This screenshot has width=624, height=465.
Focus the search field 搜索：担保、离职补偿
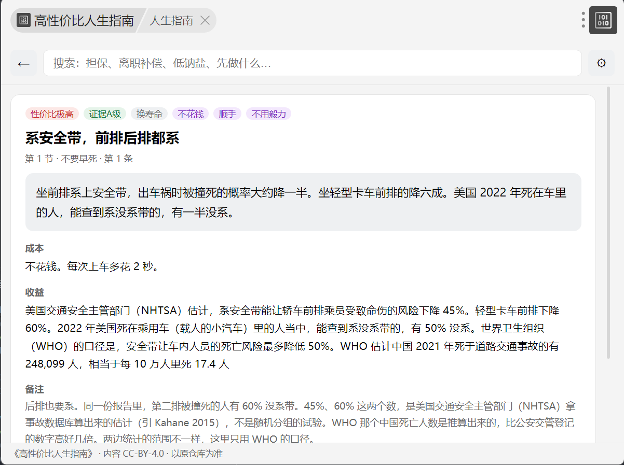click(312, 63)
